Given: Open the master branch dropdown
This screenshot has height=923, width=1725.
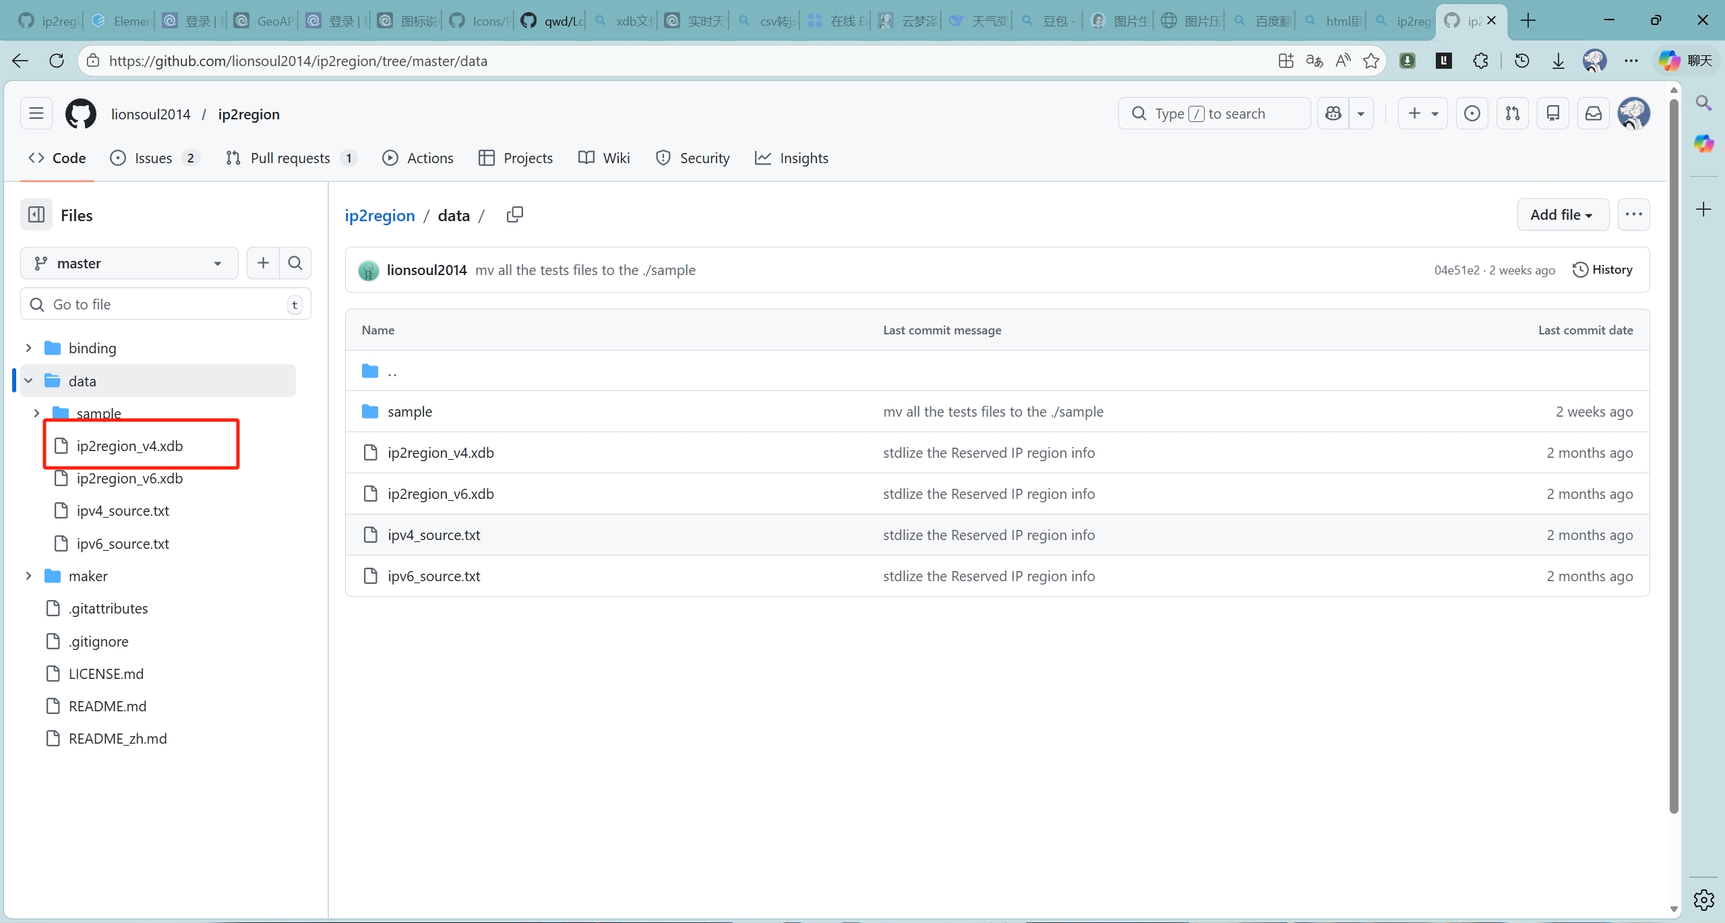Looking at the screenshot, I should tap(129, 263).
